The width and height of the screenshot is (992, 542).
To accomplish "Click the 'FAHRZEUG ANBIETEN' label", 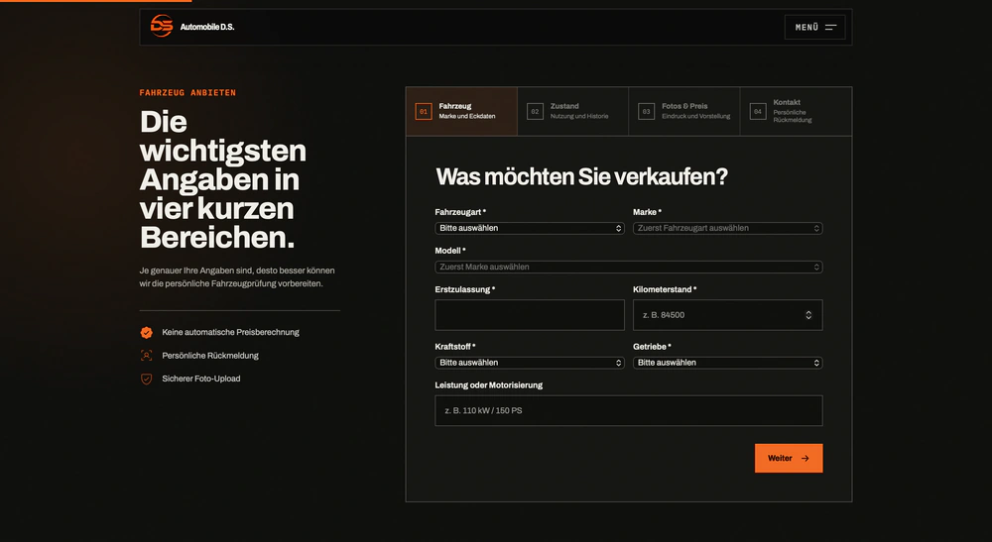I will pos(187,93).
